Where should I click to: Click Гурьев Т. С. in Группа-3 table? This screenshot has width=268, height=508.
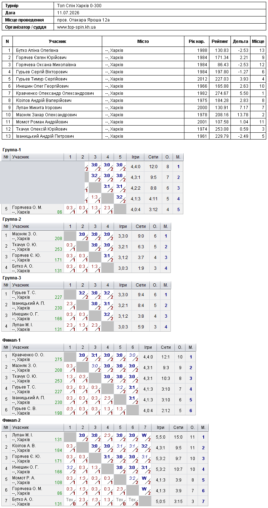pyautogui.click(x=24, y=293)
